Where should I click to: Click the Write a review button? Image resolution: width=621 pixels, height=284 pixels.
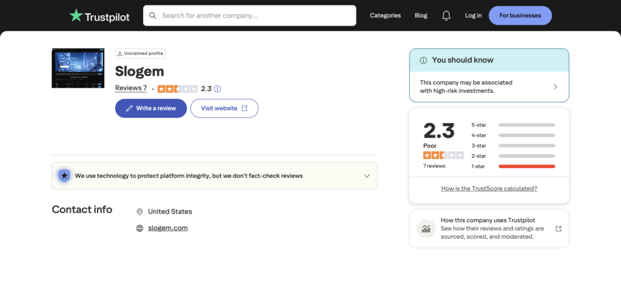[151, 108]
